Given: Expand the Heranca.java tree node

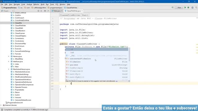Looking at the screenshot, I should pos(9,56).
